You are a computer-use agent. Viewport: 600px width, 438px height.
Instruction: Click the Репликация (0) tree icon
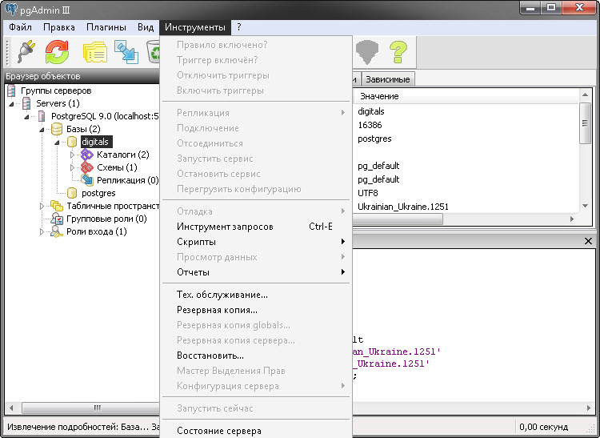pyautogui.click(x=87, y=180)
